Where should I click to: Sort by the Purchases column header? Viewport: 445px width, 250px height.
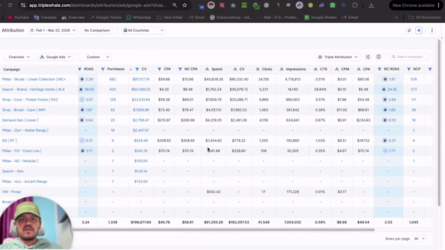tap(116, 69)
